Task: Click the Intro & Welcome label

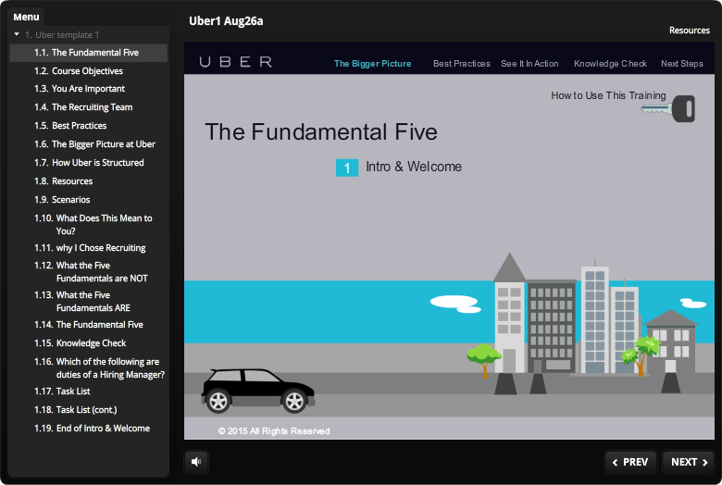Action: coord(414,167)
